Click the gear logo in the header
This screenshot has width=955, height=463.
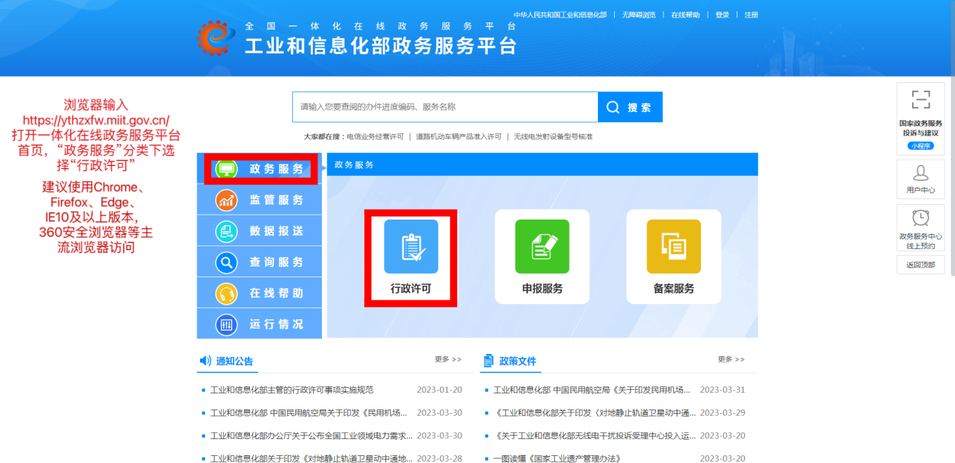216,37
